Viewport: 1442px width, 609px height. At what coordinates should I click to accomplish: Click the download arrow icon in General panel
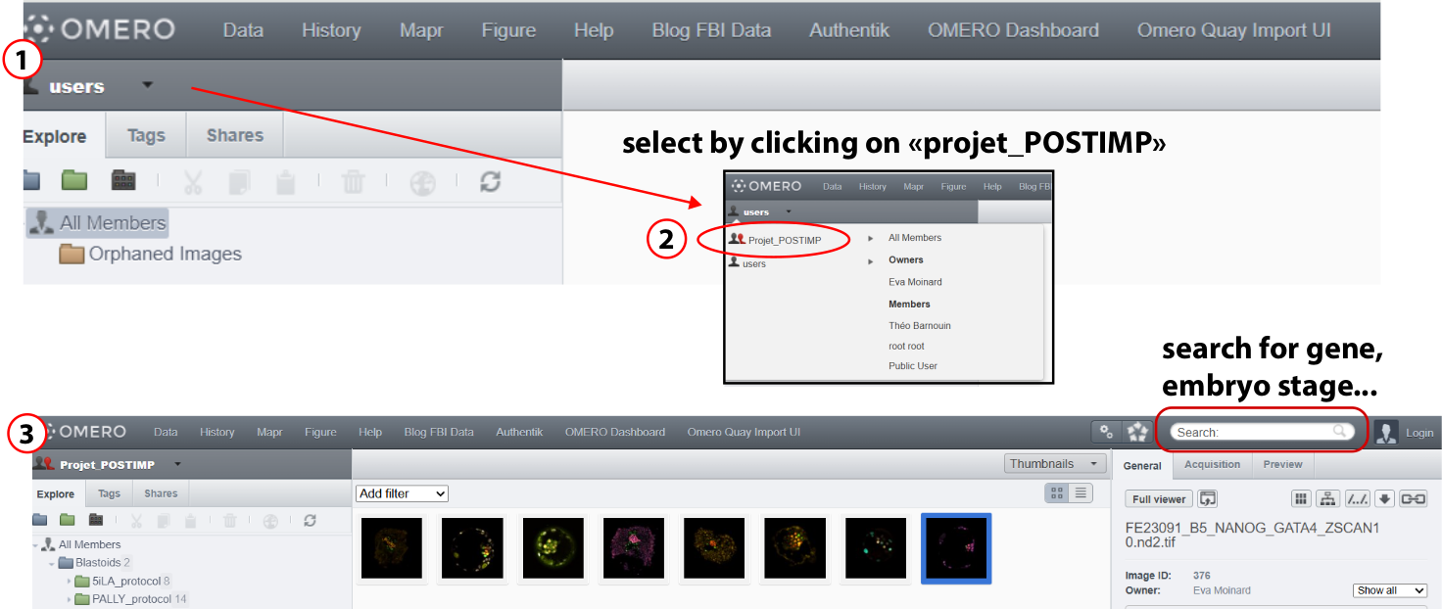(1384, 498)
